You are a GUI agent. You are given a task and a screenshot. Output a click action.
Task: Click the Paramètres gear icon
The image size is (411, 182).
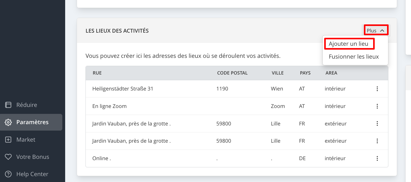pos(8,122)
